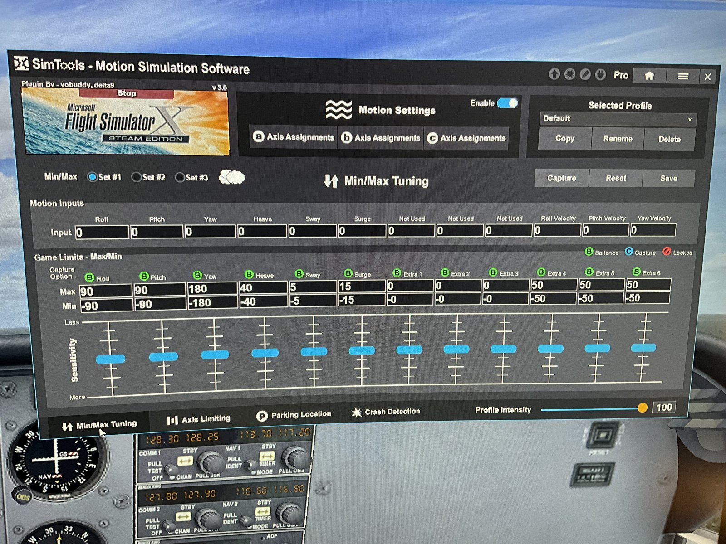Open the 'b' Axis Assignments tab
Viewport: 726px width, 544px height.
[x=380, y=137]
